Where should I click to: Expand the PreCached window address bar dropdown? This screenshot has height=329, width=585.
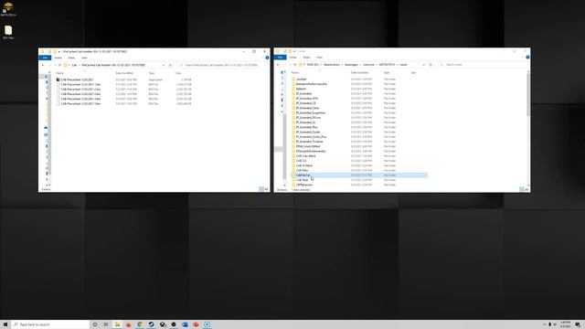(163, 65)
